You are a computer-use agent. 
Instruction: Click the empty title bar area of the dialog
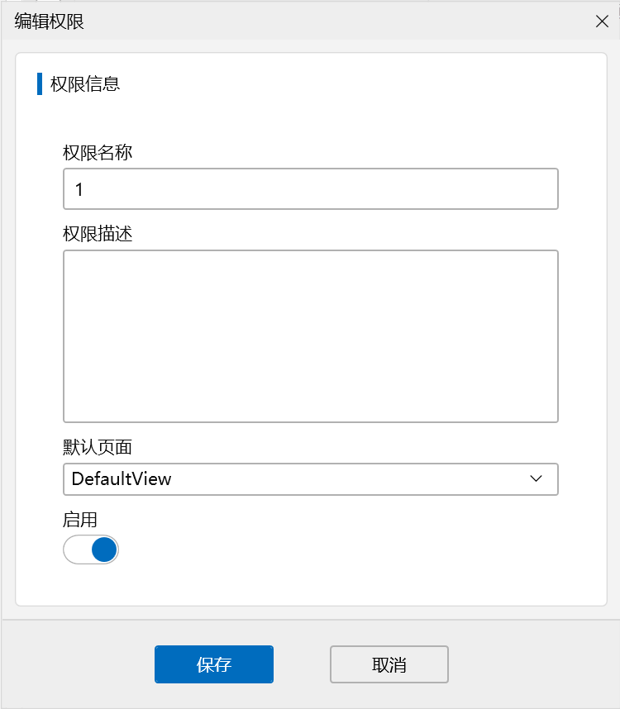[331, 21]
